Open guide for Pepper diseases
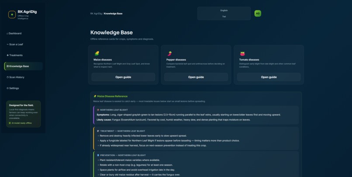 tap(196, 77)
